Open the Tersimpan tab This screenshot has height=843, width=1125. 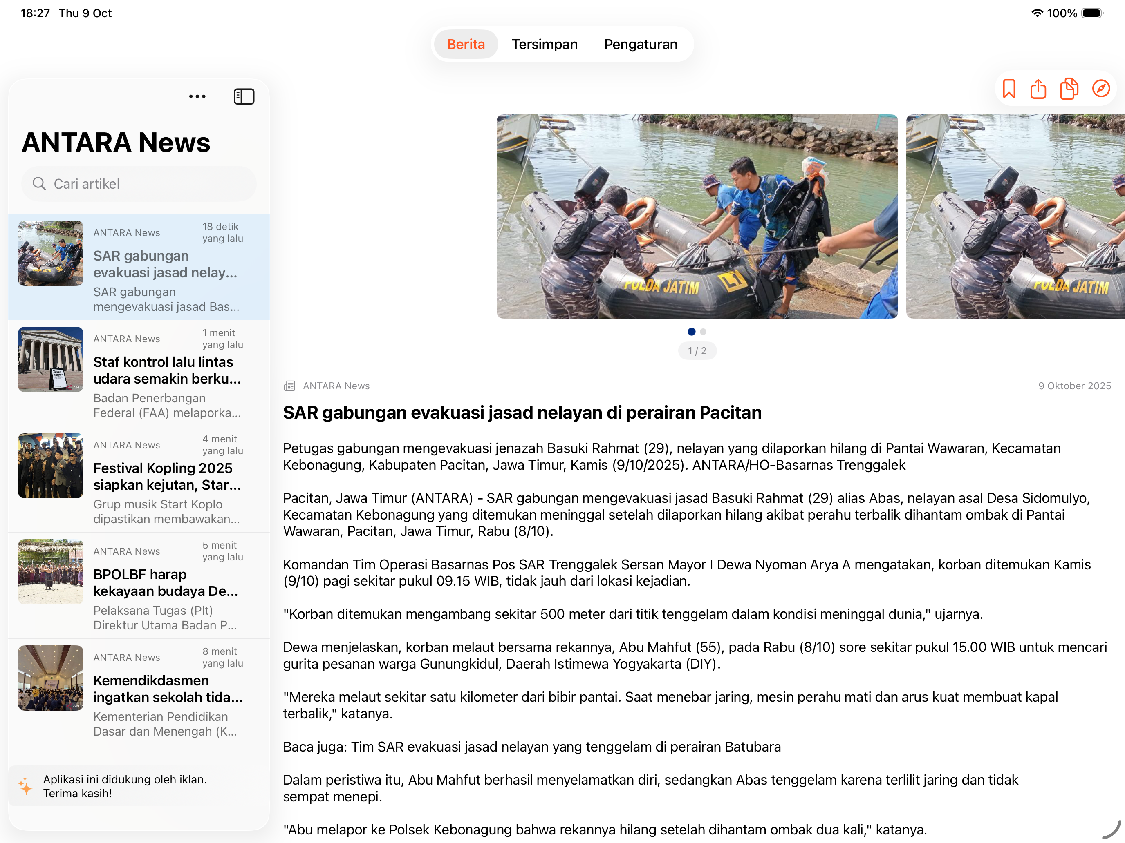click(544, 44)
